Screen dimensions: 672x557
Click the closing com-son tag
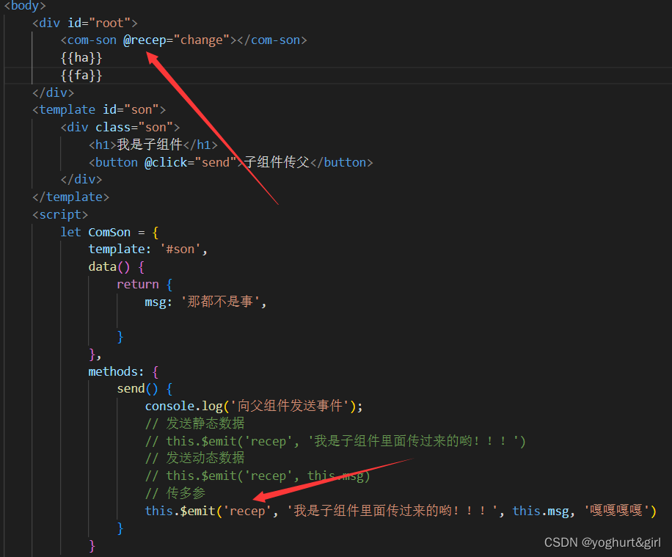[272, 40]
